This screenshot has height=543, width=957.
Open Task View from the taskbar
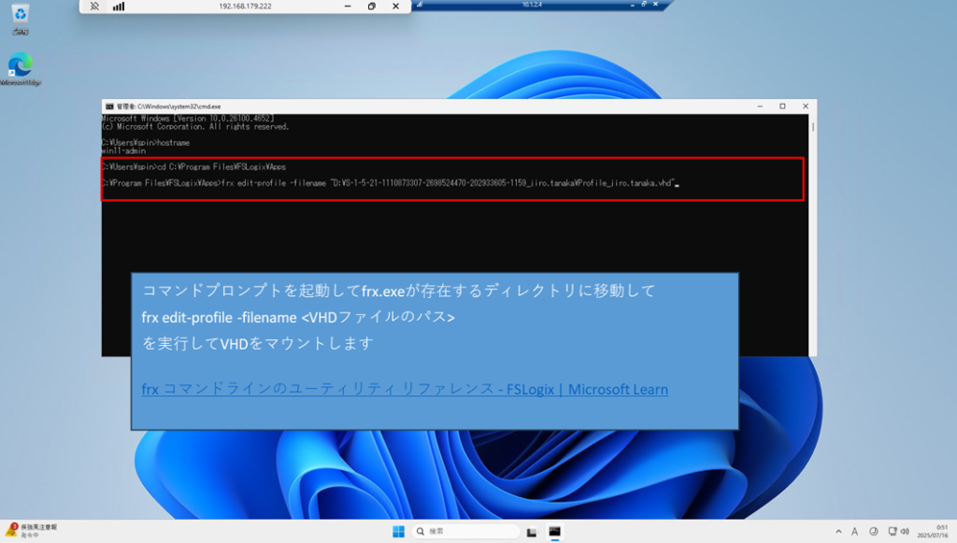pos(532,532)
